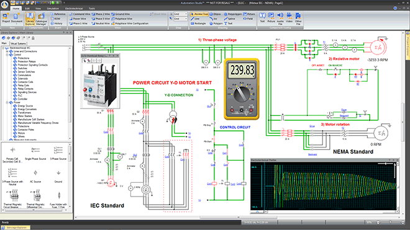This screenshot has height=230, width=410.
Task: Select the Command Wire tool
Action: tap(80, 14)
